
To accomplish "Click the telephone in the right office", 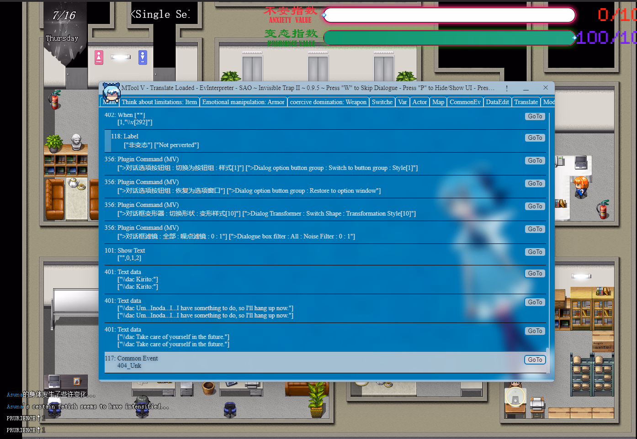I will [x=559, y=161].
